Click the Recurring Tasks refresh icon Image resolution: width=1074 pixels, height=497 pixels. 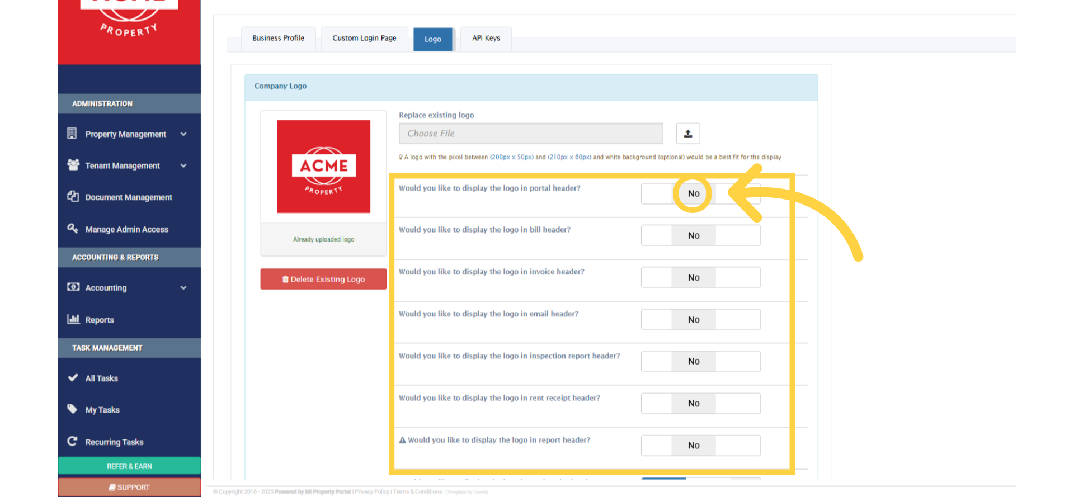(x=72, y=441)
